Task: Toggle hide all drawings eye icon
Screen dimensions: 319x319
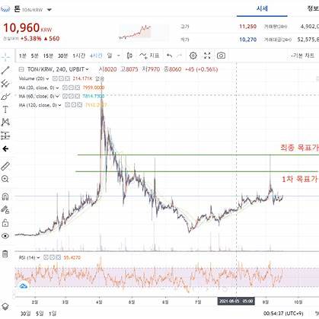Action: click(x=5, y=236)
